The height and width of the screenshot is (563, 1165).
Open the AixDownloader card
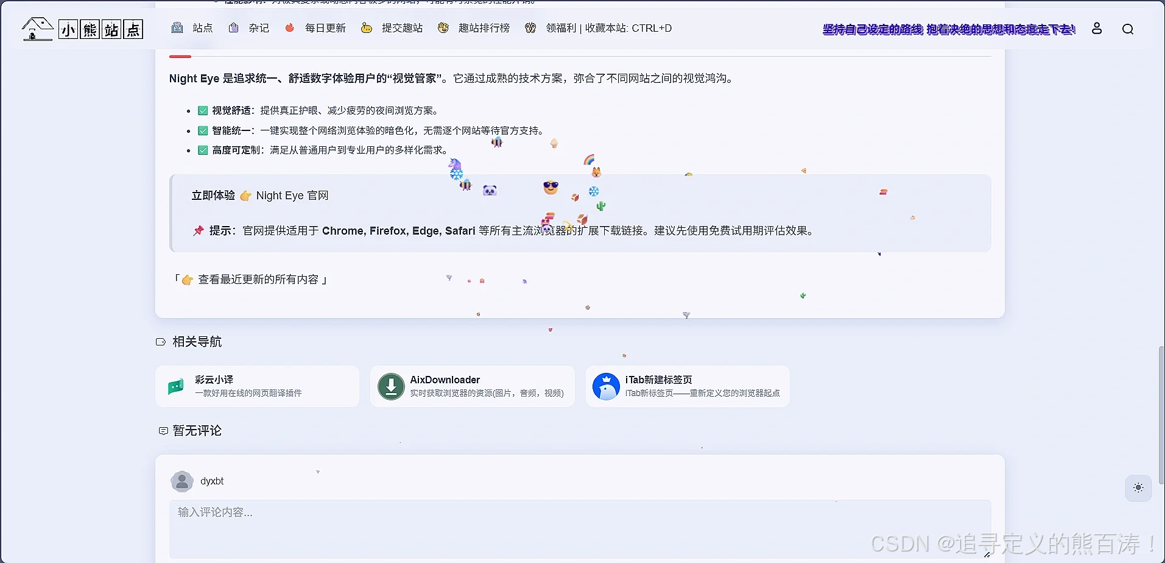click(472, 386)
